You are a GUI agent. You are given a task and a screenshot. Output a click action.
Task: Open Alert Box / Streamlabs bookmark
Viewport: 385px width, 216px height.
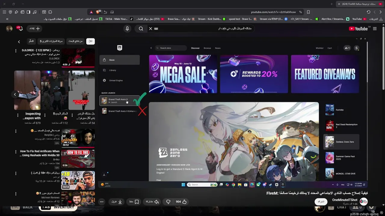(x=335, y=19)
